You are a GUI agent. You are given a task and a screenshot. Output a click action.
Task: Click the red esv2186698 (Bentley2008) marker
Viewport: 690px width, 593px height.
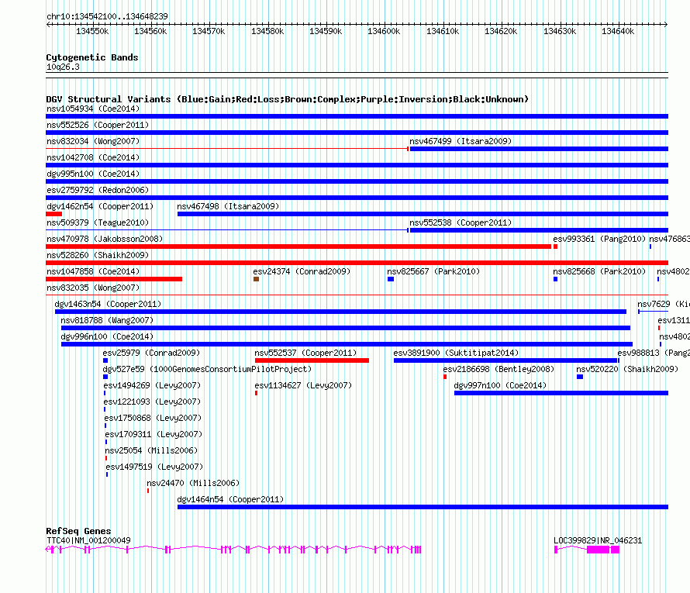tap(445, 377)
